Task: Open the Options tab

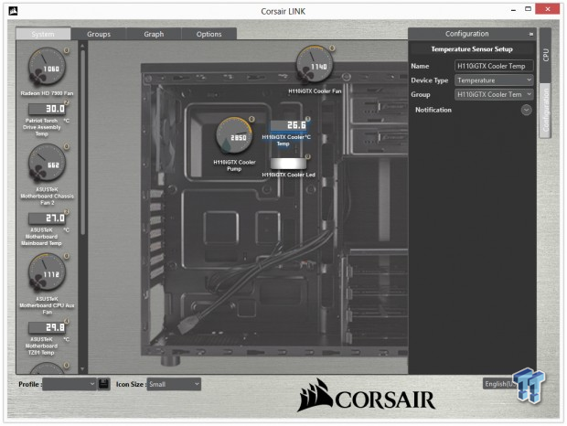Action: click(209, 34)
